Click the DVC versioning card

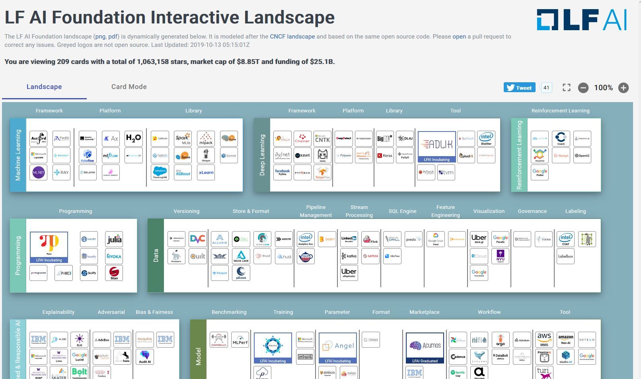(198, 239)
